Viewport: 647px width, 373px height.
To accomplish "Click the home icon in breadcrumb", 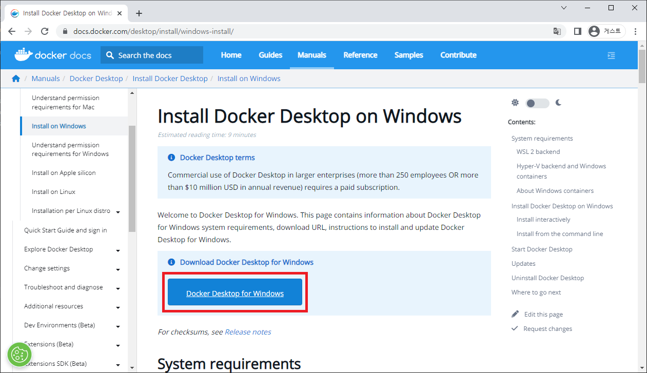I will point(16,78).
